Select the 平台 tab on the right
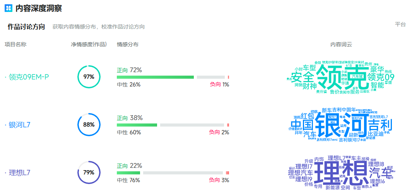 pyautogui.click(x=400, y=24)
